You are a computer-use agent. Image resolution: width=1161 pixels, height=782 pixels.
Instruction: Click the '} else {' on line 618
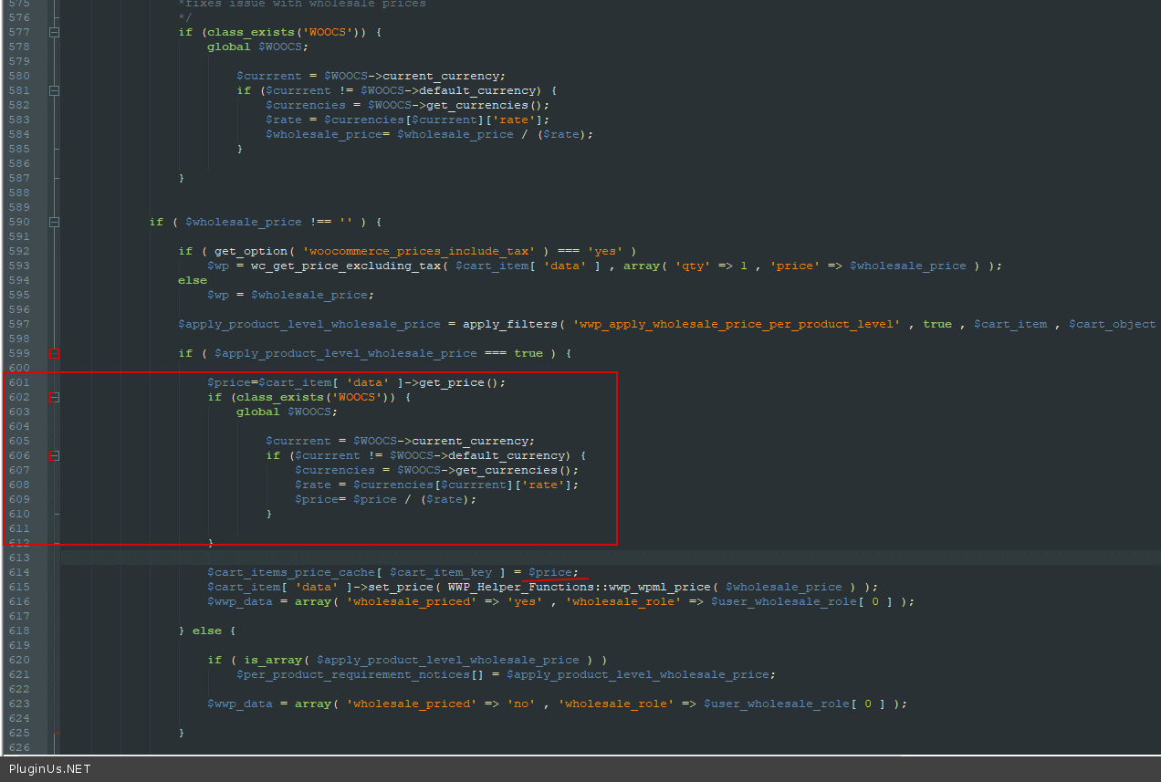(x=207, y=631)
